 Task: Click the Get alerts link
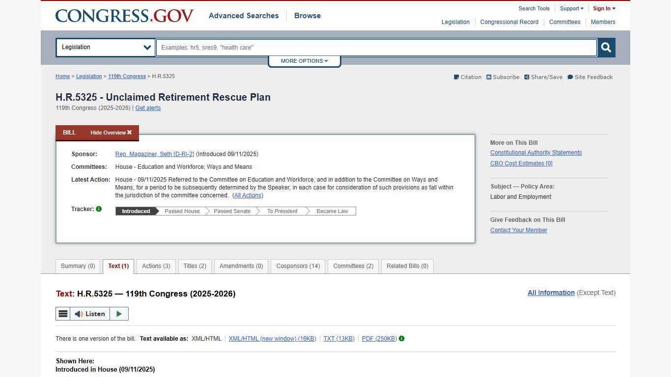[148, 108]
